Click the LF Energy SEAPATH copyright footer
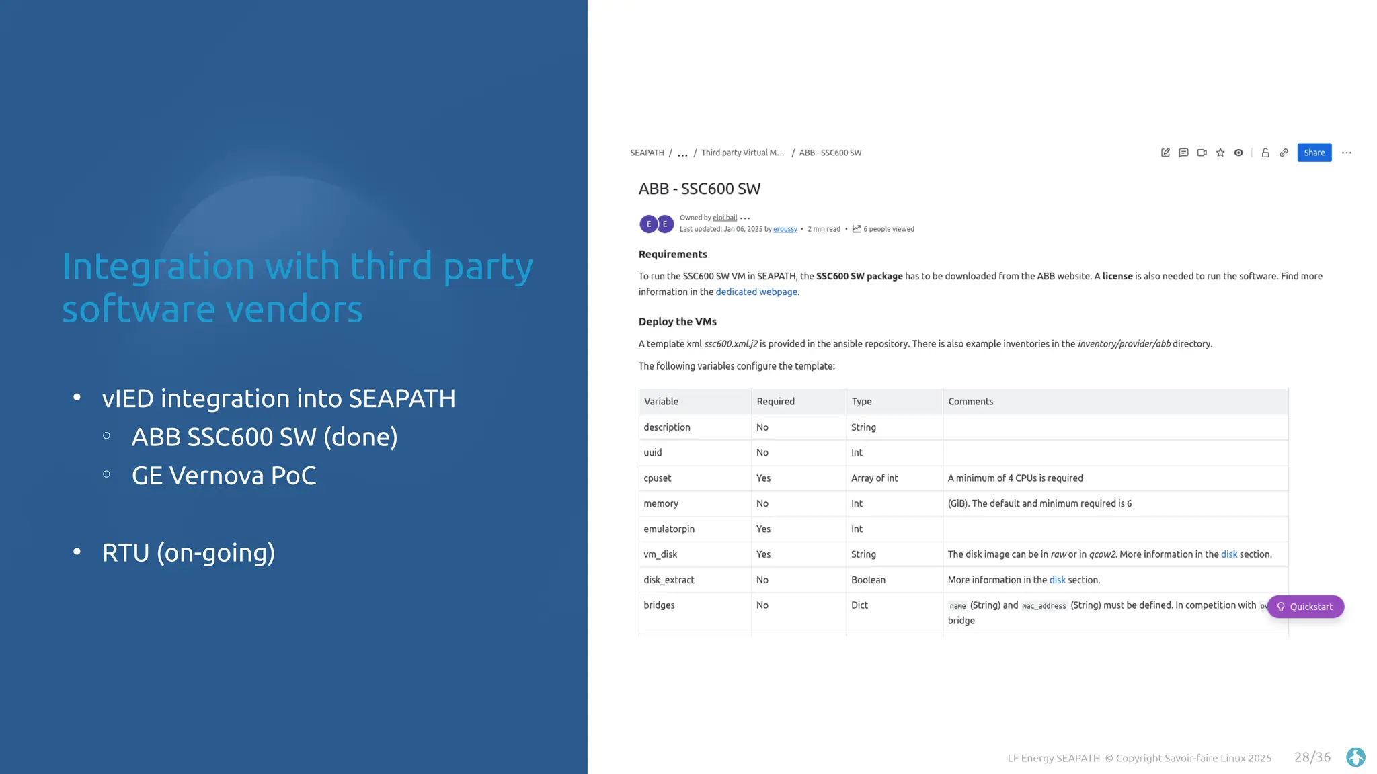1377x774 pixels. 1140,758
